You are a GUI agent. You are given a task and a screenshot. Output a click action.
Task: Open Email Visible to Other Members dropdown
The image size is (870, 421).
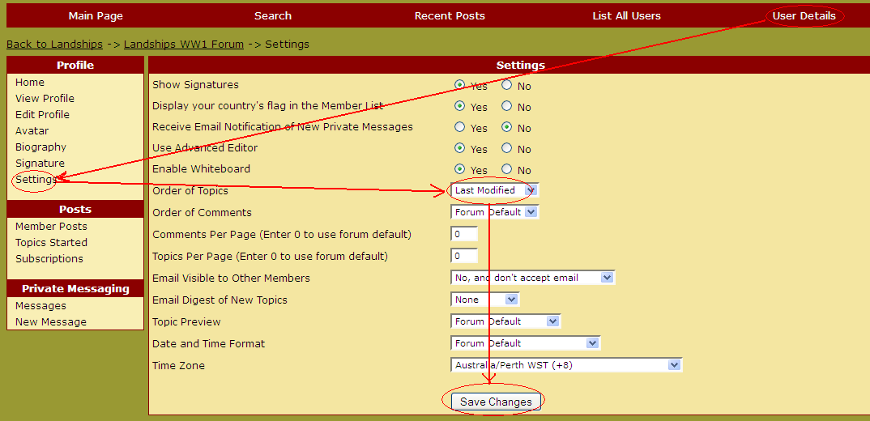click(x=532, y=278)
